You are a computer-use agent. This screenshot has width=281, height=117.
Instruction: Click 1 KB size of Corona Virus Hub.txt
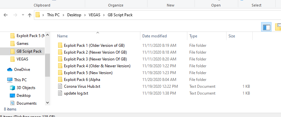tap(246, 86)
